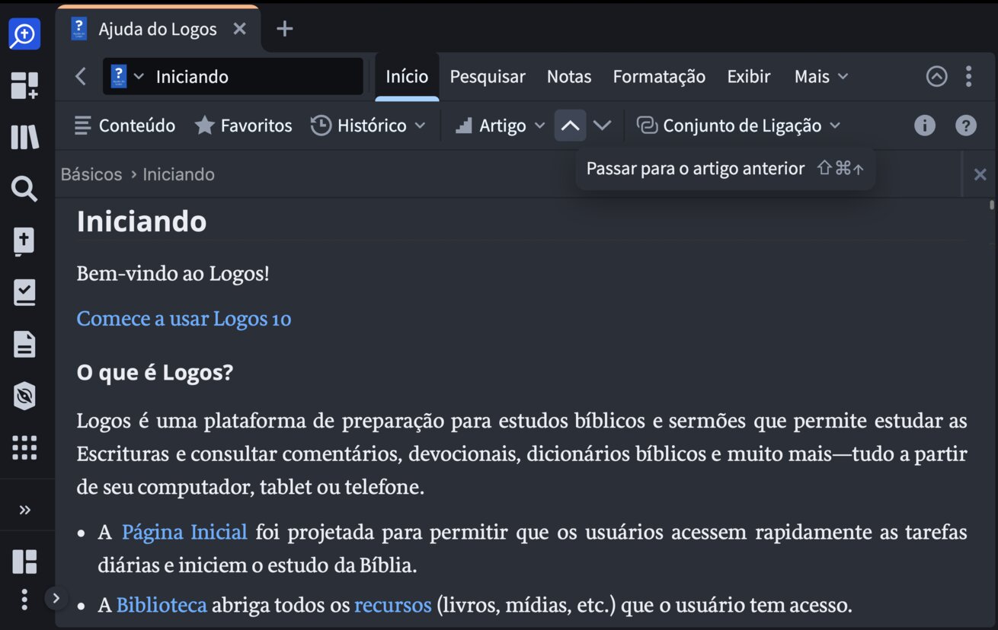Click the hexagon tools icon in sidebar

(24, 396)
